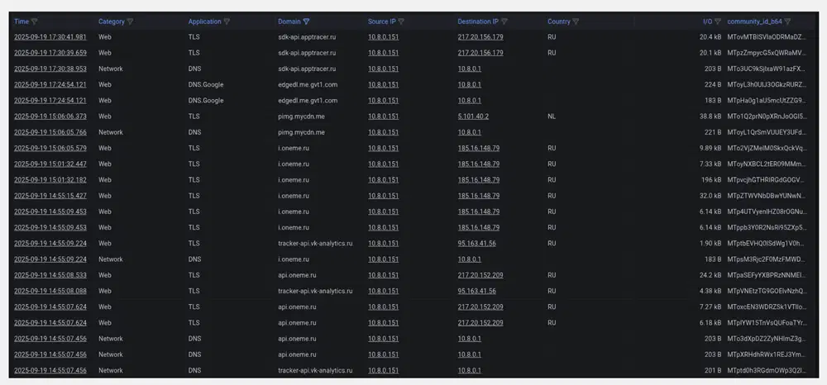
Task: Select the 9.89 kB I/O value
Action: click(710, 148)
